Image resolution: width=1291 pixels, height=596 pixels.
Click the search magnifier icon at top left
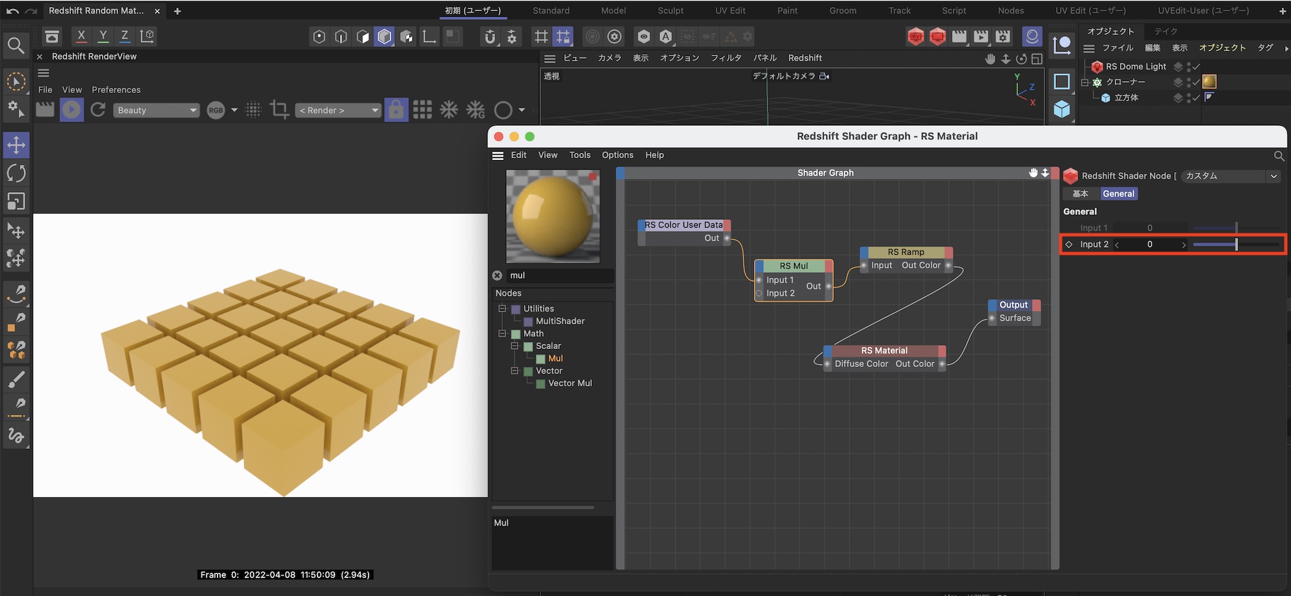pyautogui.click(x=15, y=46)
